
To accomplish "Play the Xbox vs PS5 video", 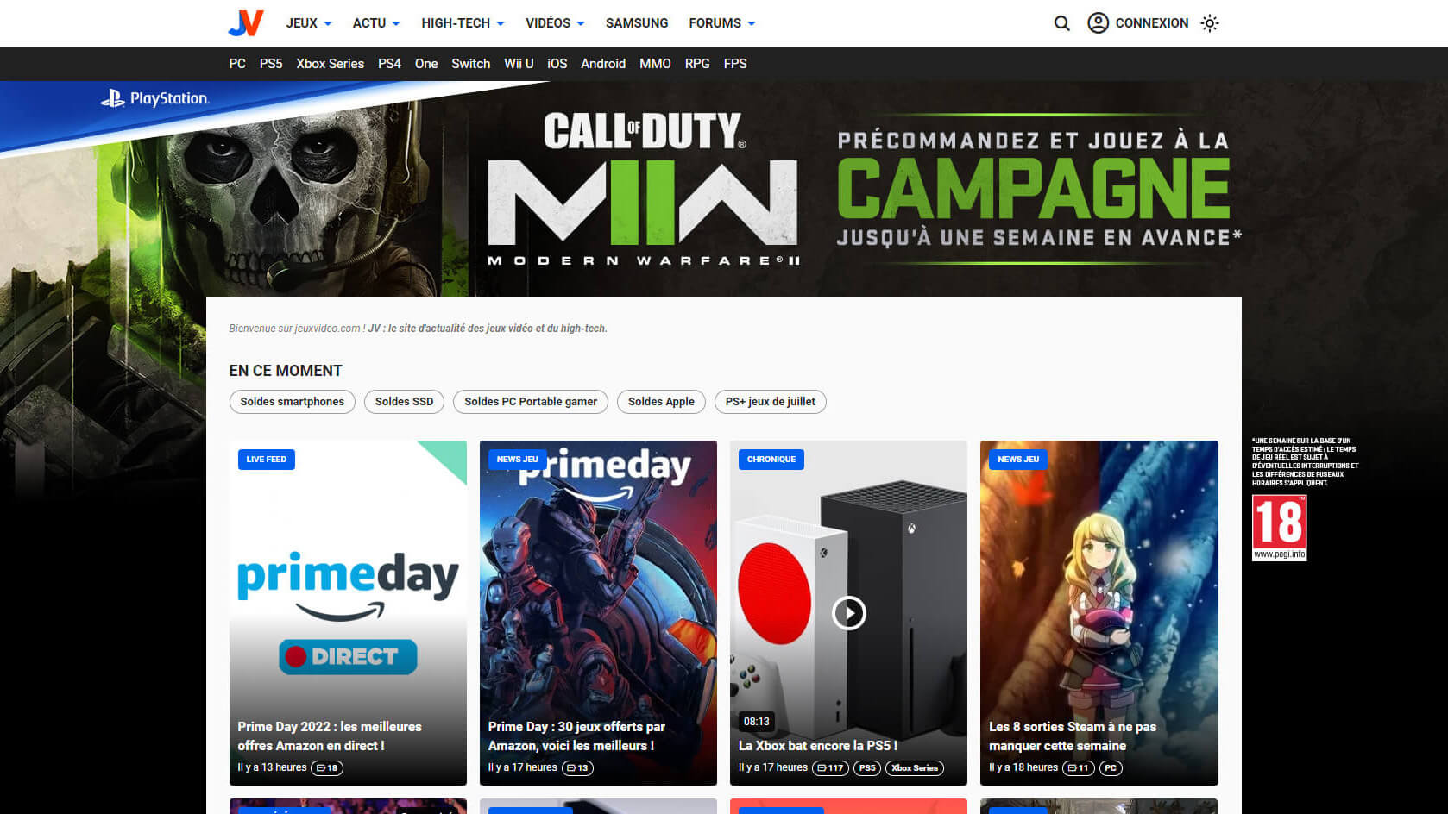I will [x=848, y=613].
